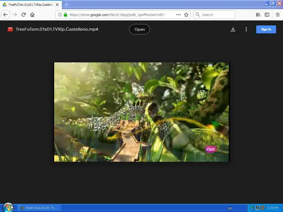Minimize the Firefox window
The image size is (283, 212).
[266, 4]
